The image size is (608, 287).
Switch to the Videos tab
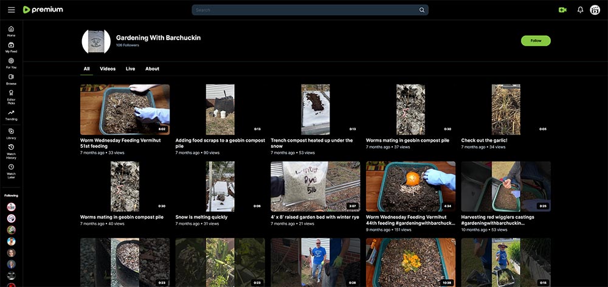click(x=108, y=69)
